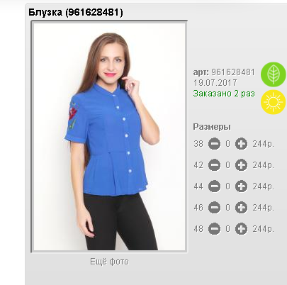This screenshot has height=285, width=287.
Task: Click the size 48 quantity value
Action: click(x=227, y=229)
